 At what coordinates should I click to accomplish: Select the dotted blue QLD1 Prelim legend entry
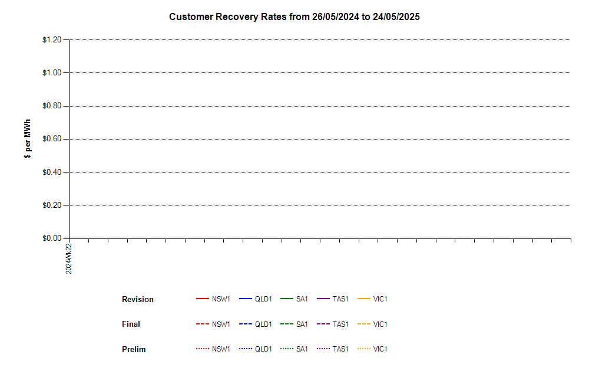pos(246,349)
